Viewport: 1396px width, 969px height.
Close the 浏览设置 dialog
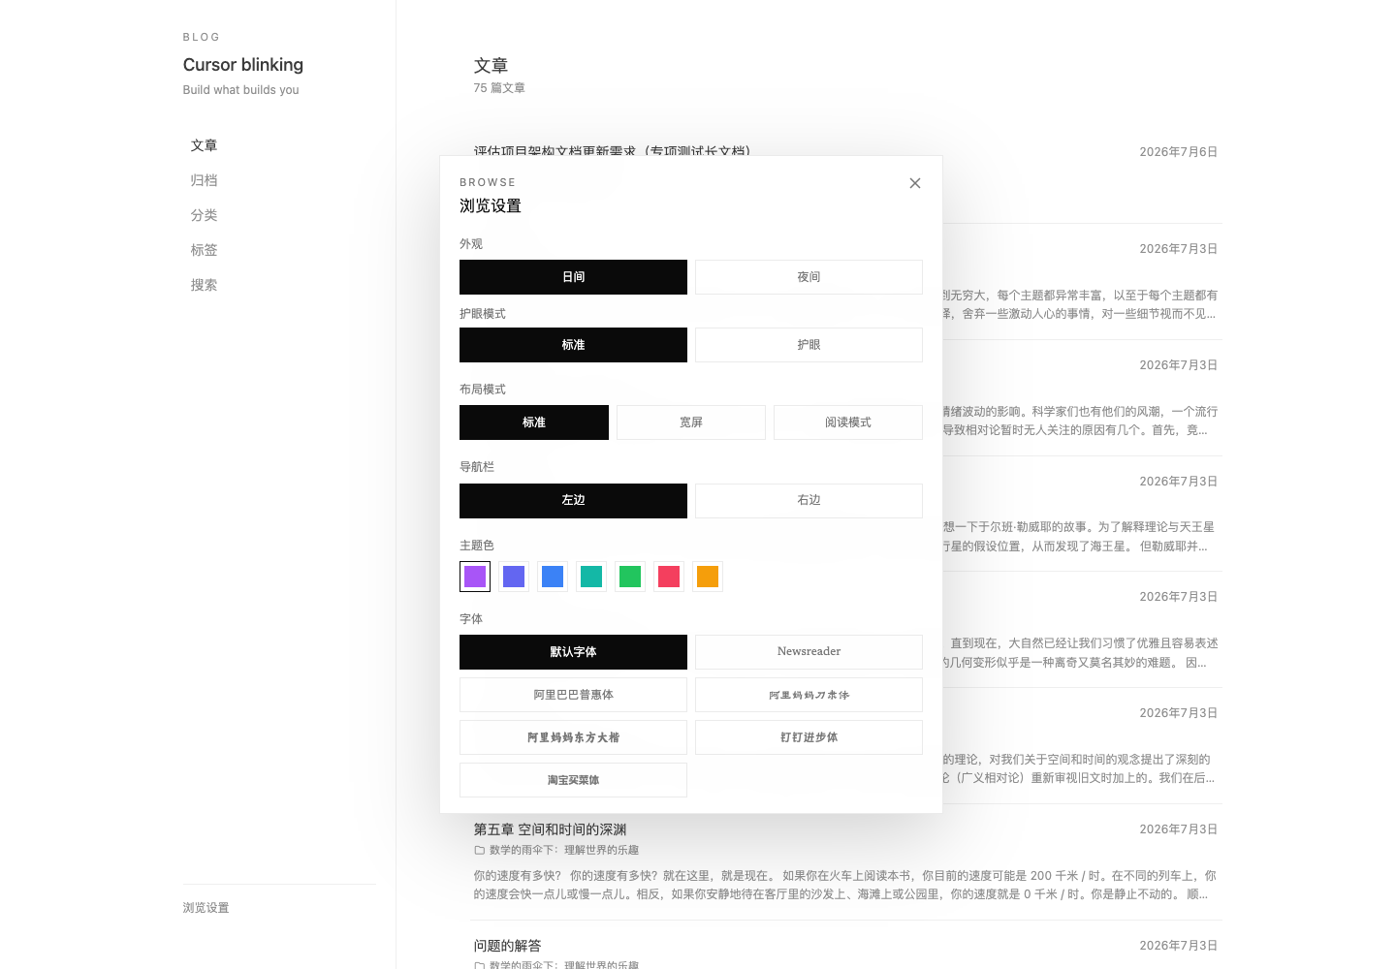(914, 183)
